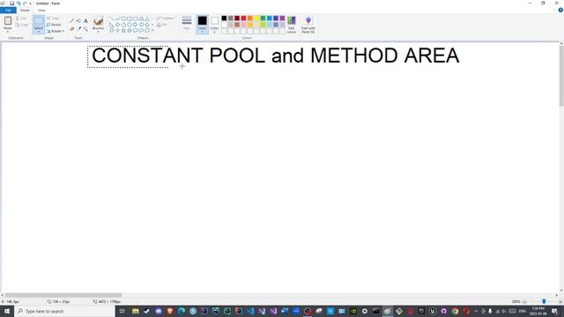Select the Text tool

[85, 21]
